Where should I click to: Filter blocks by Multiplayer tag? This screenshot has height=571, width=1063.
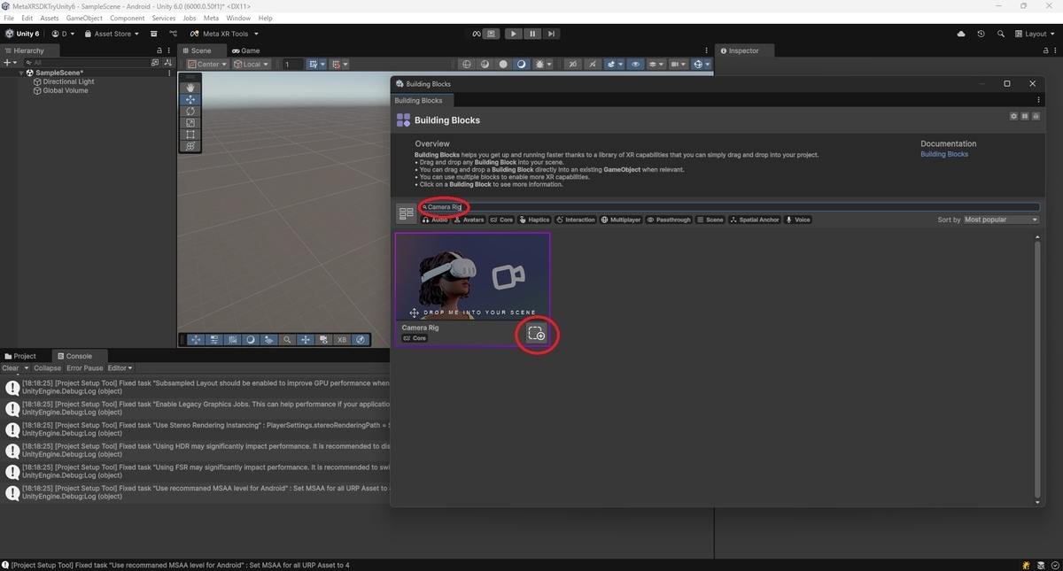[621, 220]
